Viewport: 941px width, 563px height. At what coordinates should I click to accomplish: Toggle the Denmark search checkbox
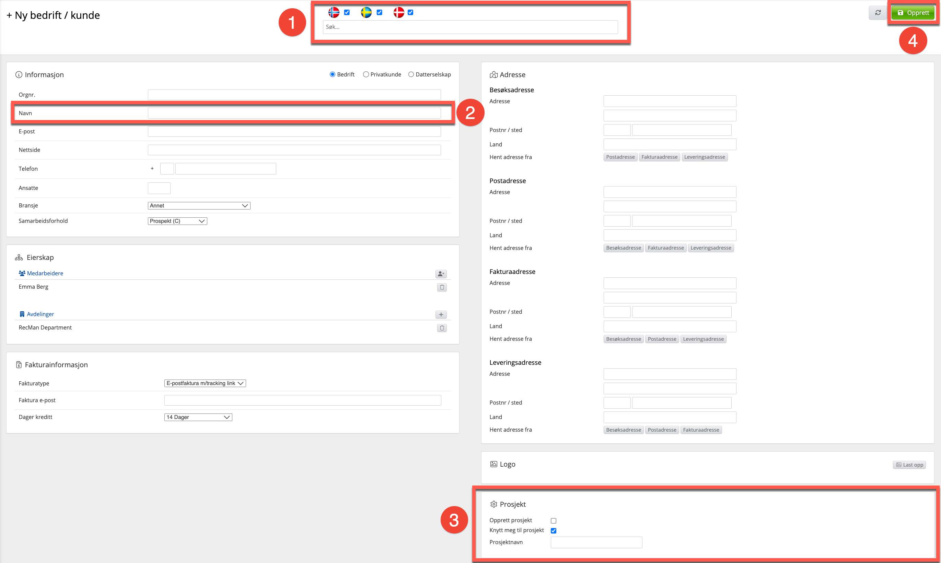click(x=410, y=13)
